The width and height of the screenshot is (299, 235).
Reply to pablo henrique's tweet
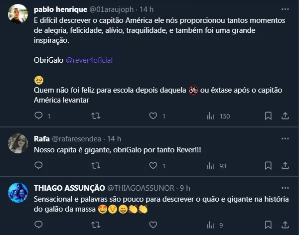39,116
